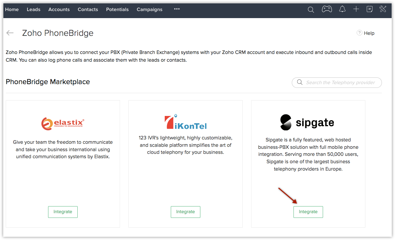Open the search magnifier in the top bar
This screenshot has width=395, height=240.
[311, 9]
